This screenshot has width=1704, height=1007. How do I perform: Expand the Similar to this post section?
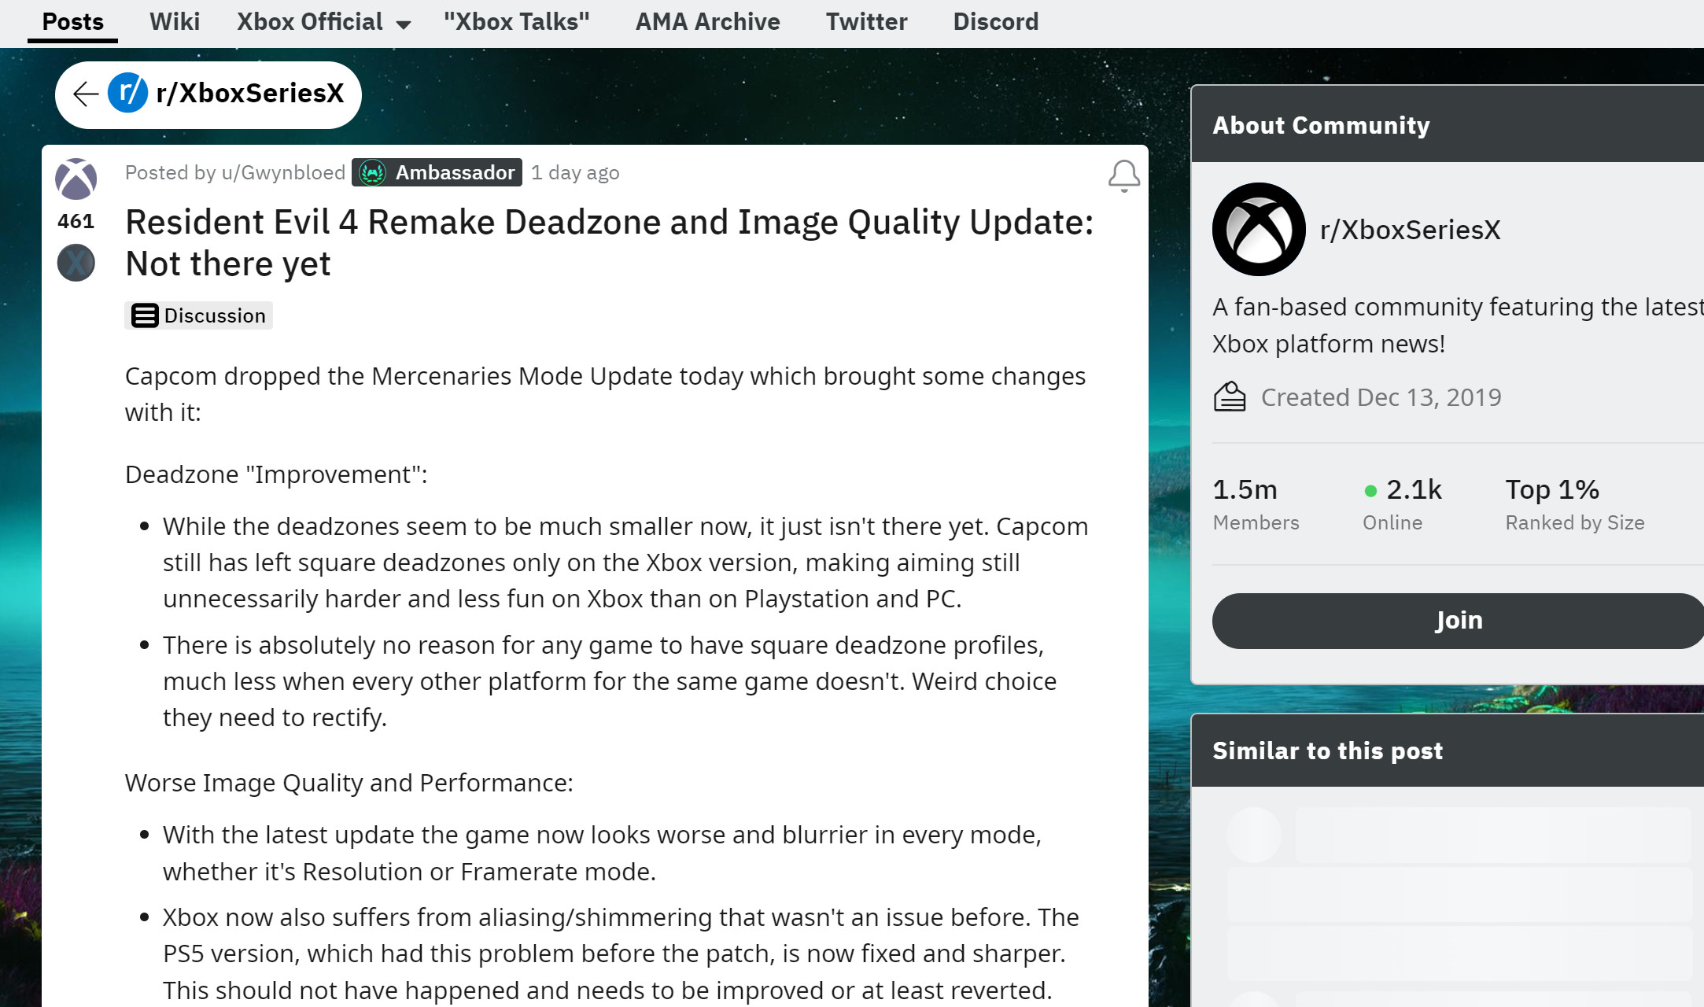pos(1328,751)
